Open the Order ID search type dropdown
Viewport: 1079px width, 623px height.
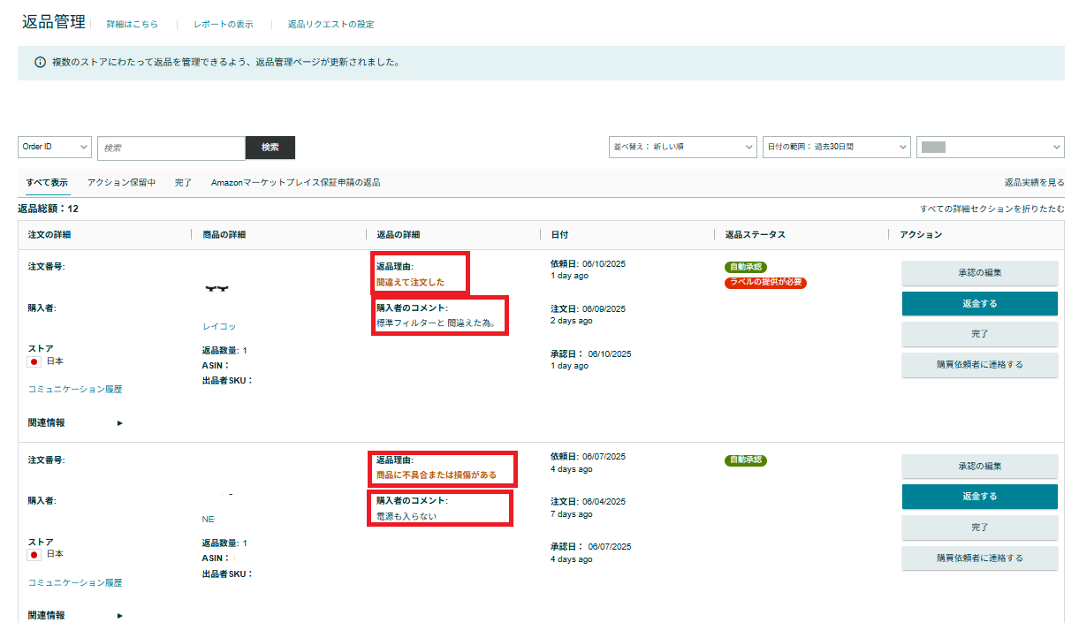click(x=54, y=147)
